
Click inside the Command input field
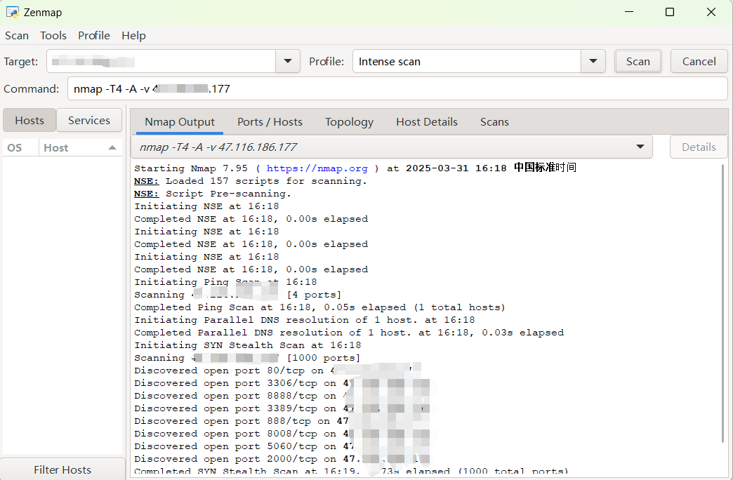point(281,88)
